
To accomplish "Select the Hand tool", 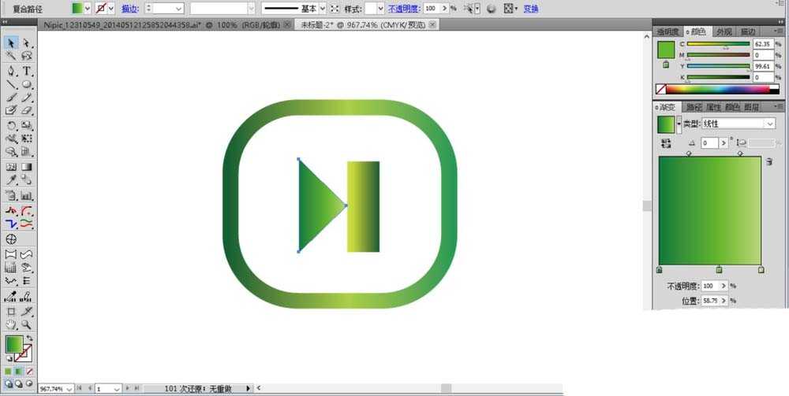I will click(x=11, y=324).
